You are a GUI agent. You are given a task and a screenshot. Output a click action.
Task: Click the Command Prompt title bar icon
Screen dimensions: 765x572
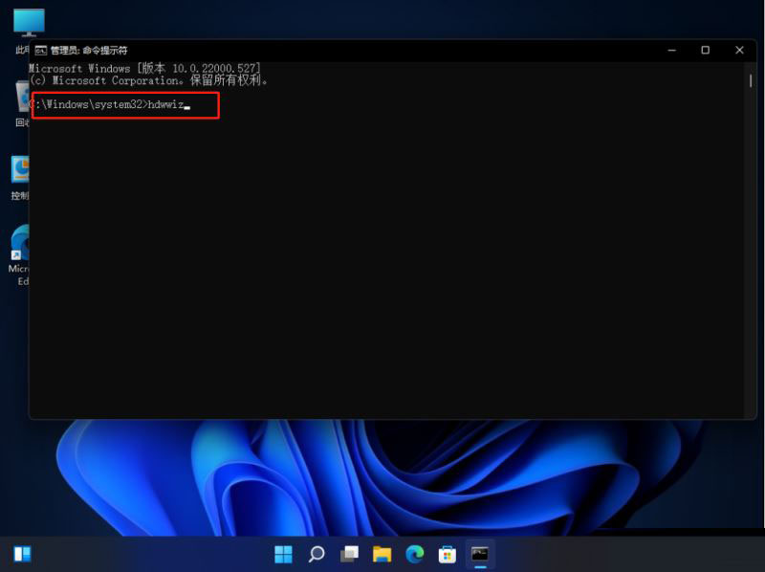point(40,51)
